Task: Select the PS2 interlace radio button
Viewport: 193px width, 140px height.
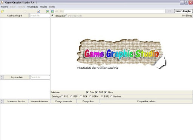Action: (62, 97)
